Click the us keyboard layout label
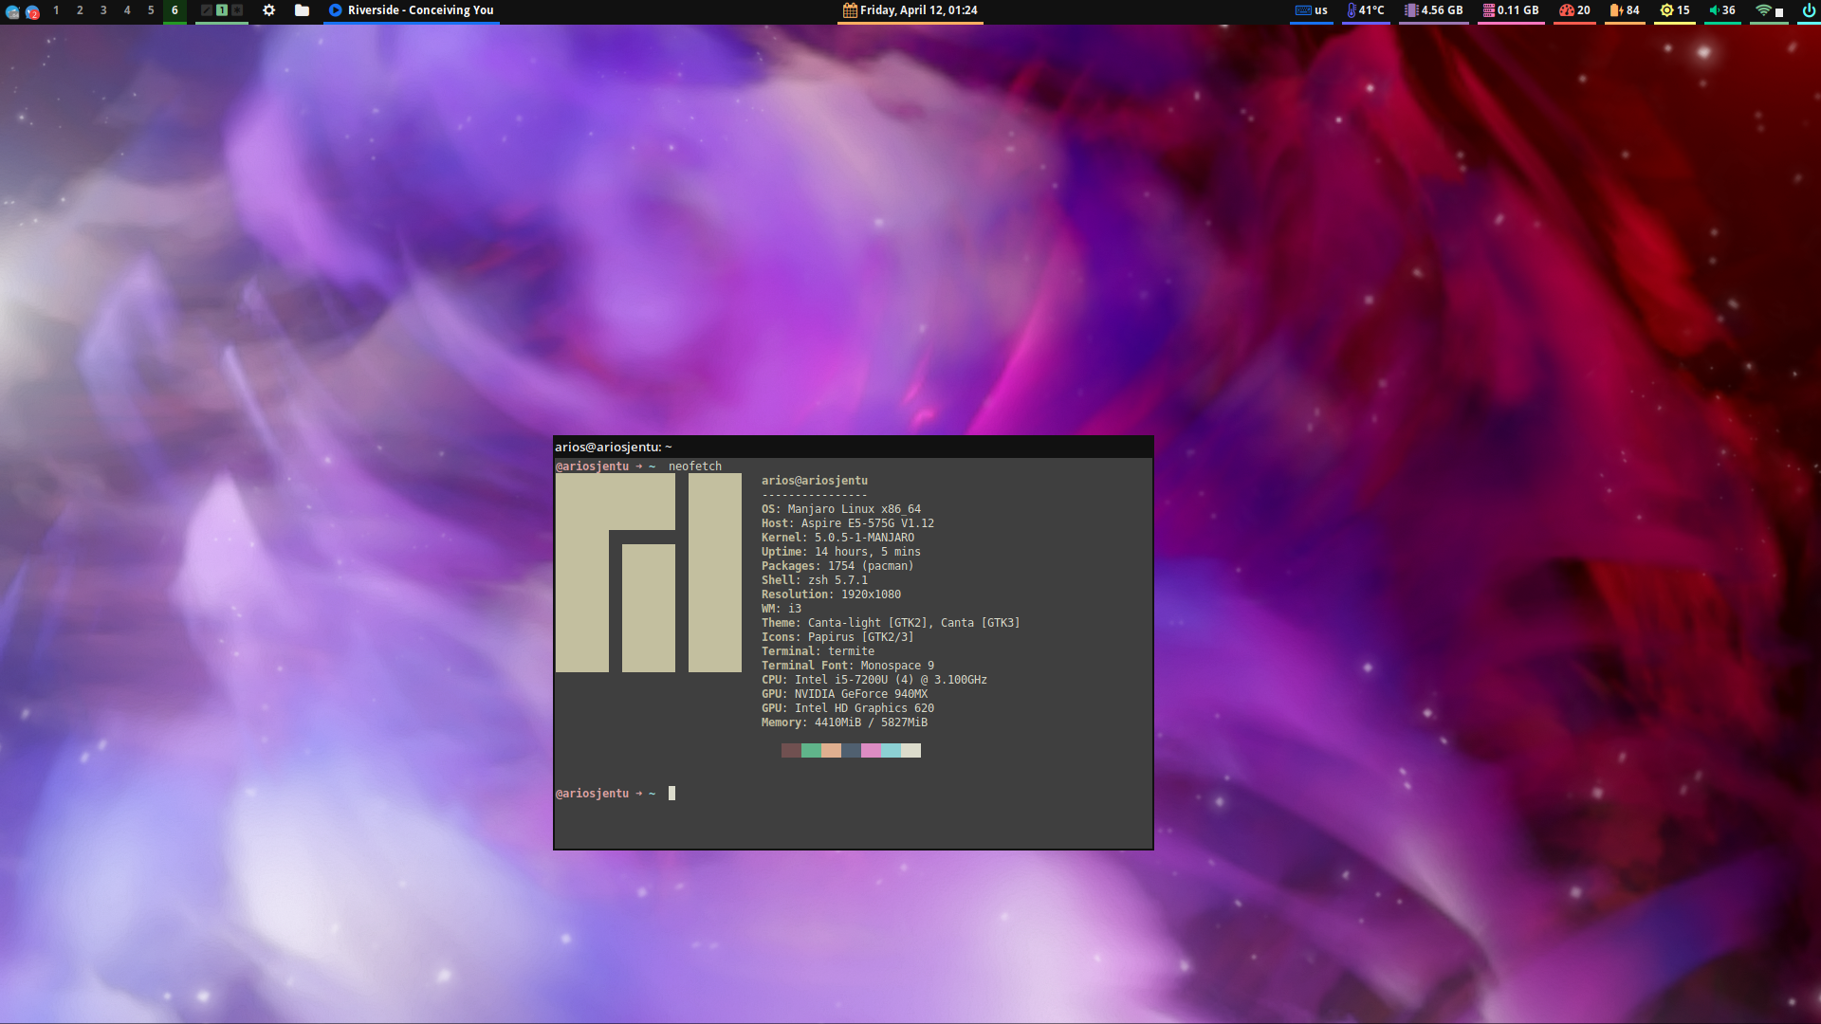The height and width of the screenshot is (1024, 1821). click(x=1321, y=10)
